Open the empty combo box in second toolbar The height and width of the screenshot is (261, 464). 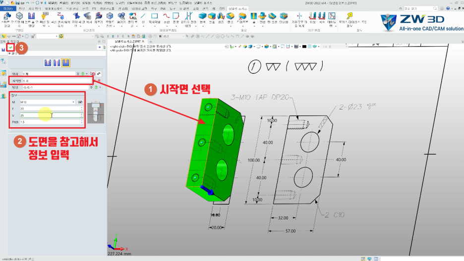(47, 36)
